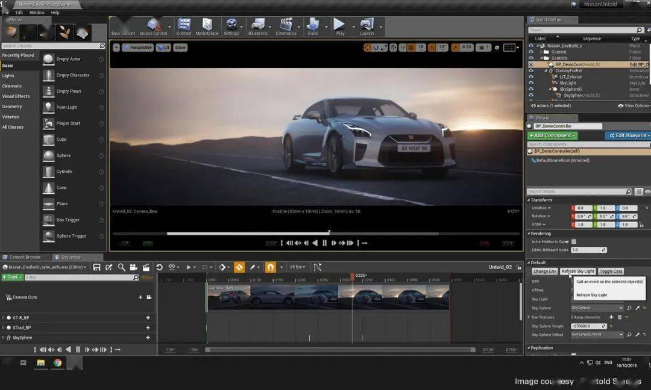This screenshot has width=651, height=390.
Task: Open File Explorer in the taskbar
Action: pos(41,363)
